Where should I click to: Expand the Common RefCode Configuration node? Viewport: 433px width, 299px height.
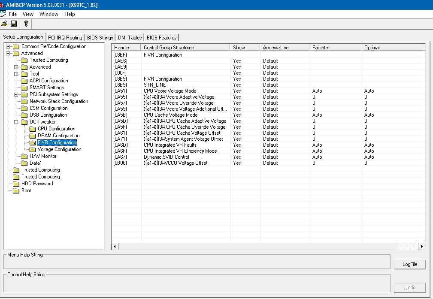click(8, 46)
